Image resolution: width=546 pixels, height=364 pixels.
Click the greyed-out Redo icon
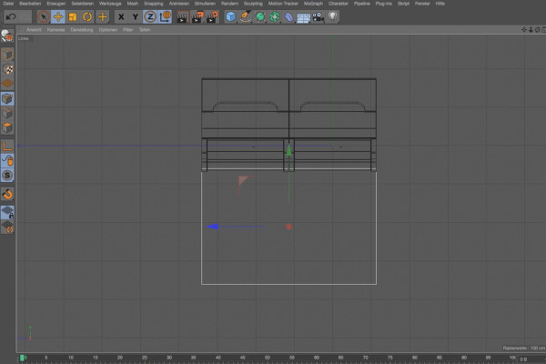pos(25,16)
